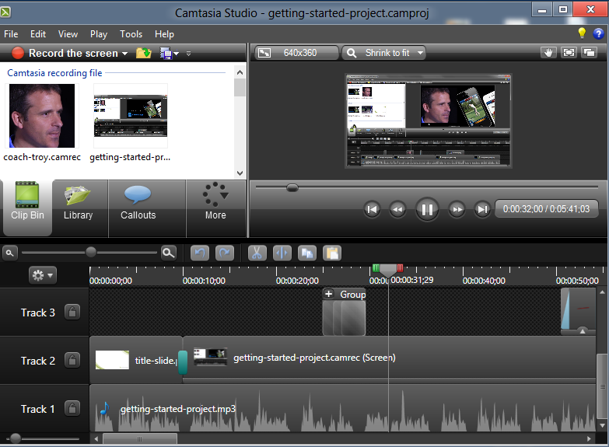Open the tips lightbulb icon
Screen dimensions: 609x447
tap(582, 33)
